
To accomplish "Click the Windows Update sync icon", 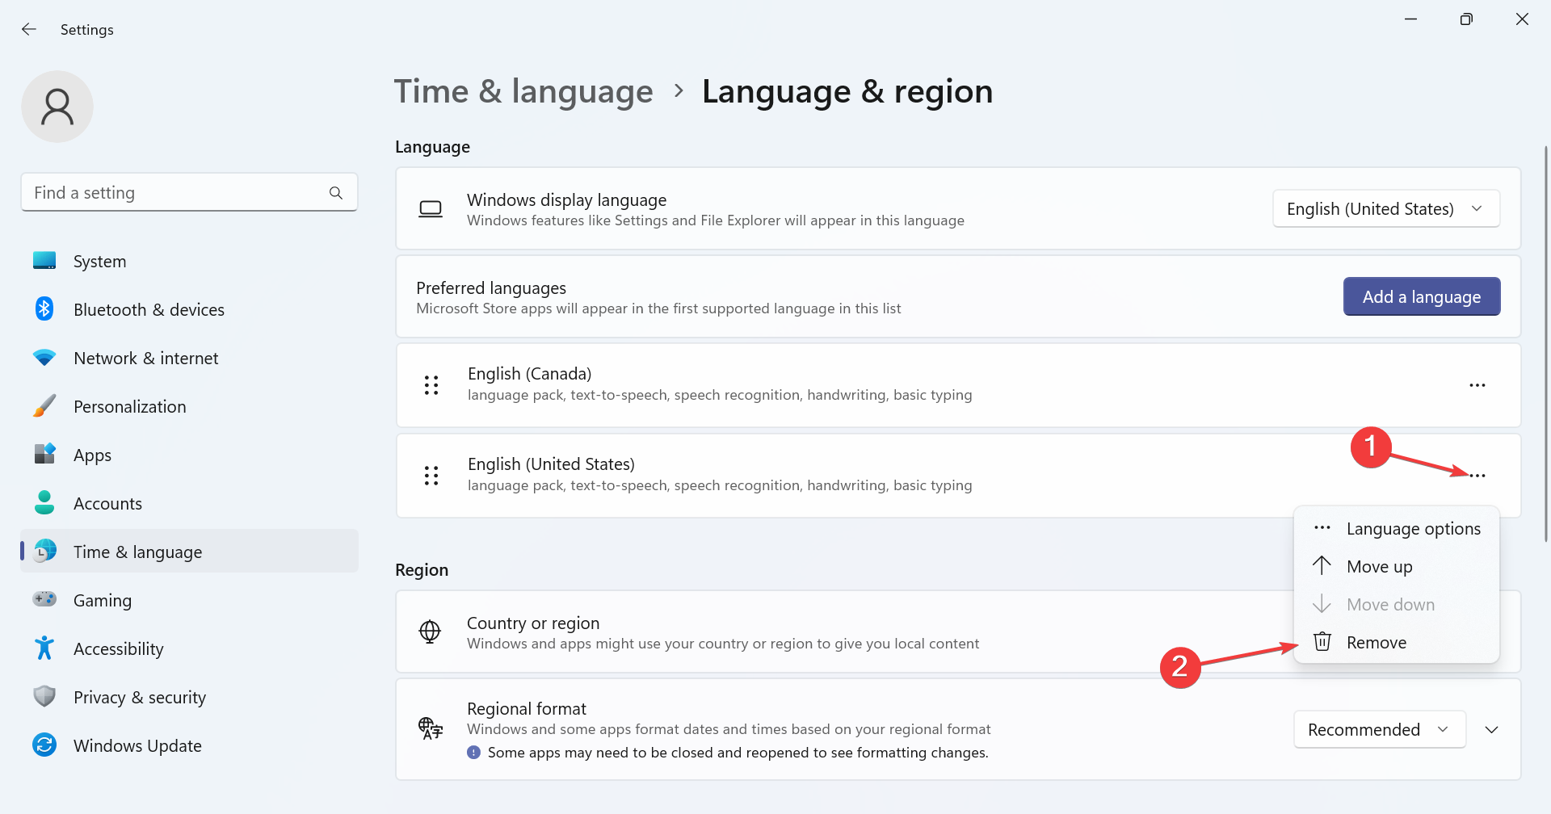I will 44,745.
